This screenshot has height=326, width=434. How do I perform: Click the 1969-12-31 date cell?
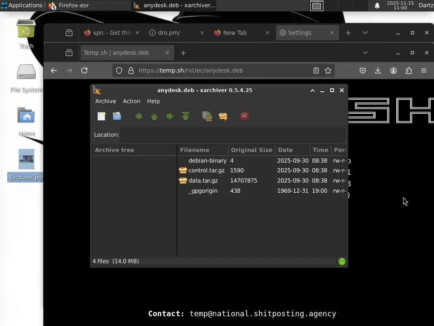[292, 191]
